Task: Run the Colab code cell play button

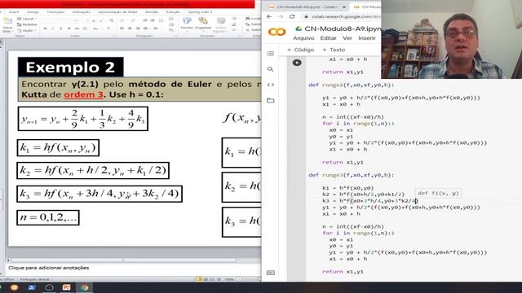Action: [x=297, y=63]
